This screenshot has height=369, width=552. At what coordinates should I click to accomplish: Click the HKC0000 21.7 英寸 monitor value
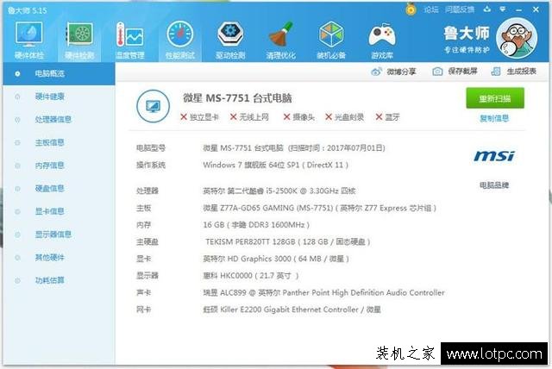(x=251, y=276)
